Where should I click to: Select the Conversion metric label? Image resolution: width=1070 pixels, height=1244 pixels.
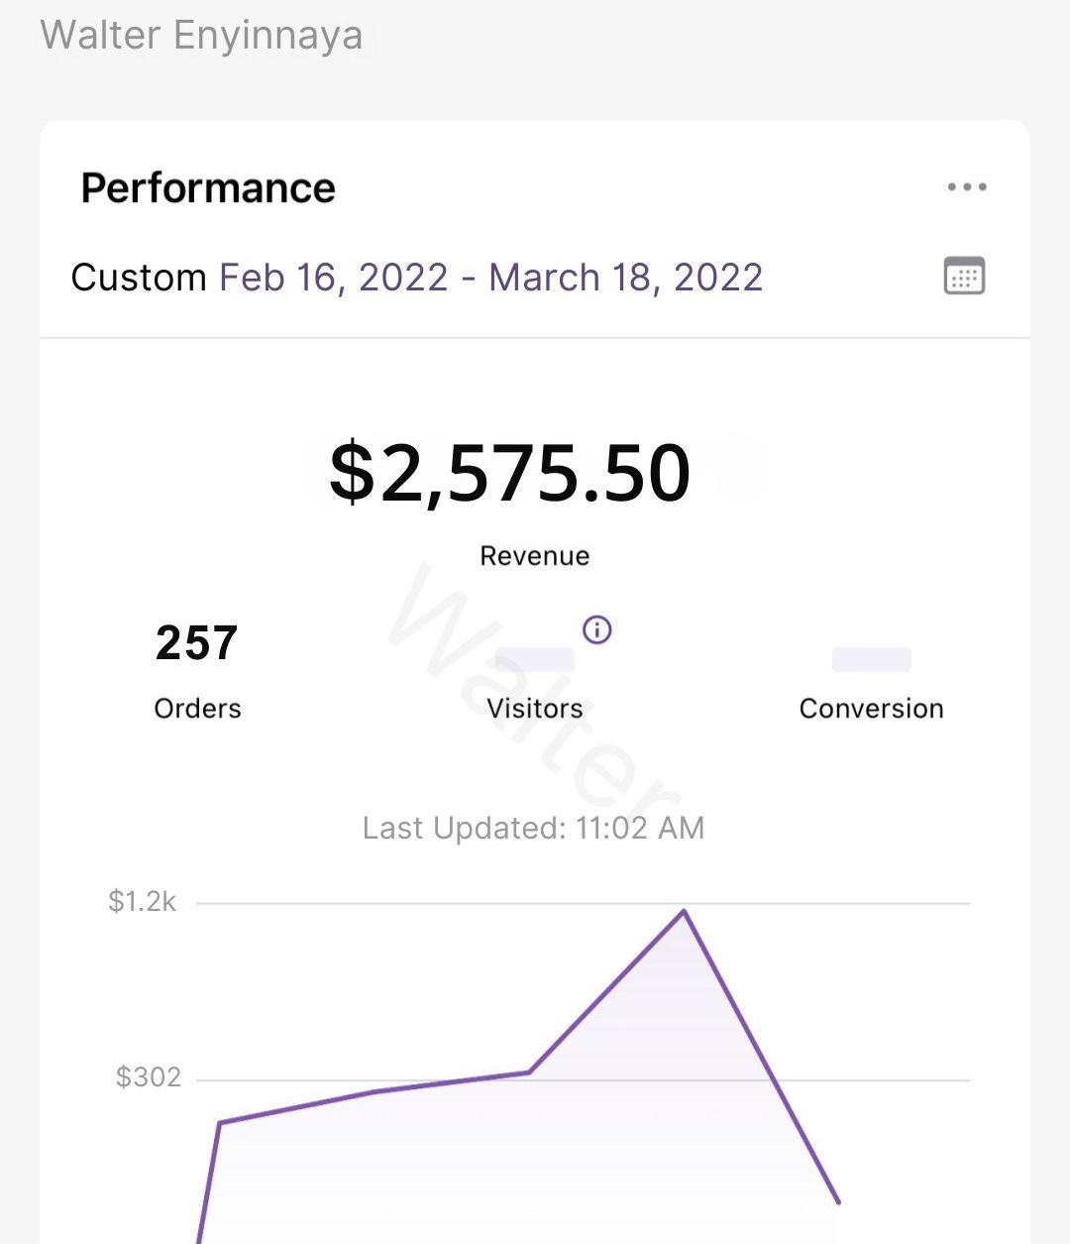click(x=871, y=709)
